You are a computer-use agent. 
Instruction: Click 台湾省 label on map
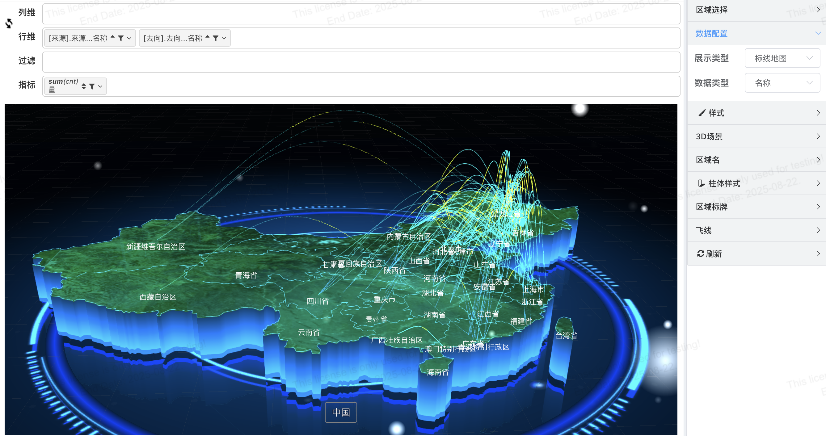coord(566,335)
